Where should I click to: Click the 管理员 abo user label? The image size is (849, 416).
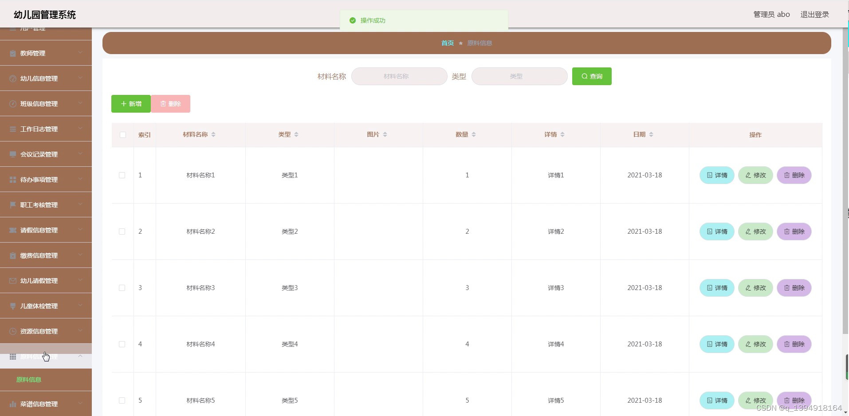(771, 15)
